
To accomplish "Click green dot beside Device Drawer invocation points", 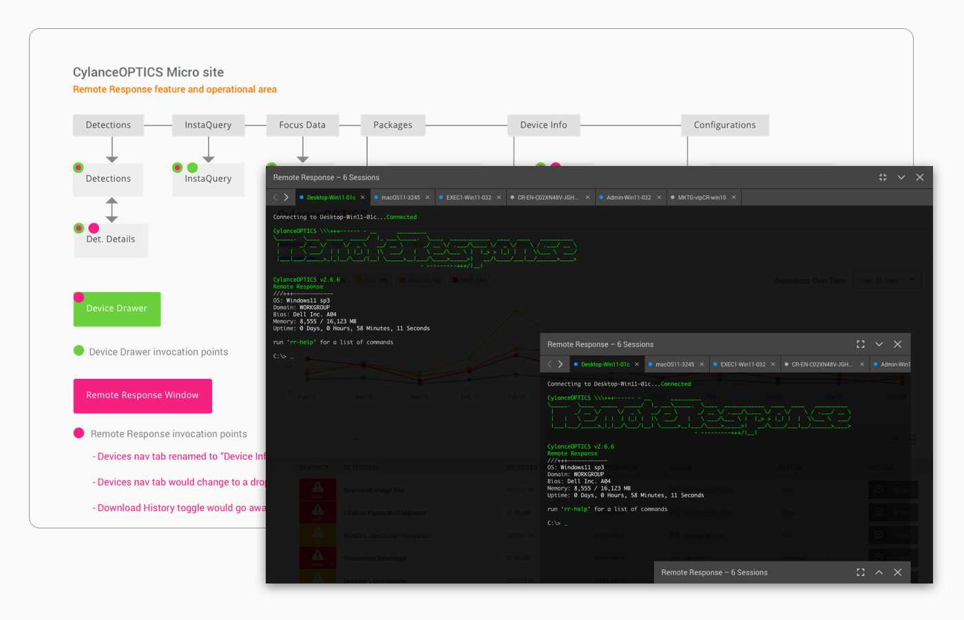I will click(x=79, y=351).
